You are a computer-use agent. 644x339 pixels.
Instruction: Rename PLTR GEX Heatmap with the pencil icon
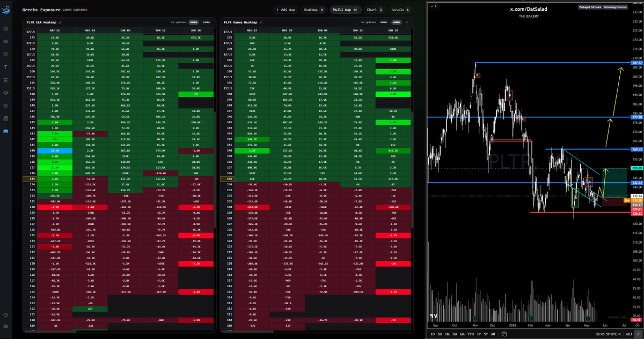[x=60, y=22]
